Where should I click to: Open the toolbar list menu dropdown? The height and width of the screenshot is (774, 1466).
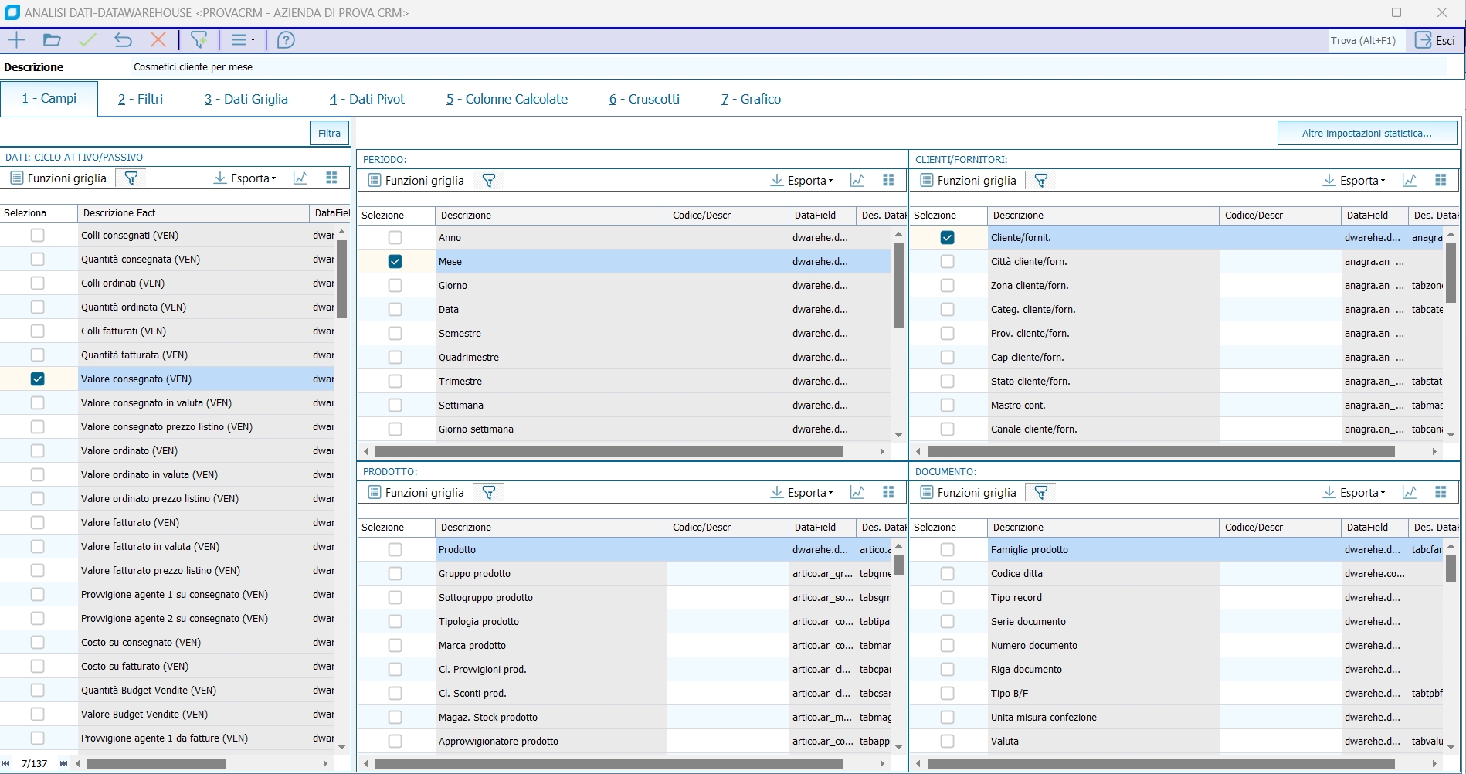point(243,40)
